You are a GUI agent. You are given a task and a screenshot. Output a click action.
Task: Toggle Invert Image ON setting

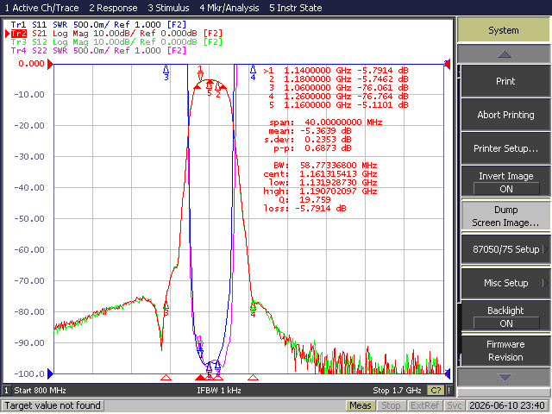[x=506, y=189]
